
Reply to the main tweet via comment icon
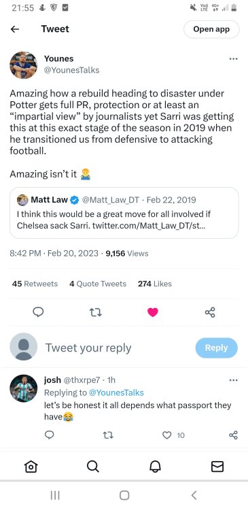pyautogui.click(x=38, y=312)
